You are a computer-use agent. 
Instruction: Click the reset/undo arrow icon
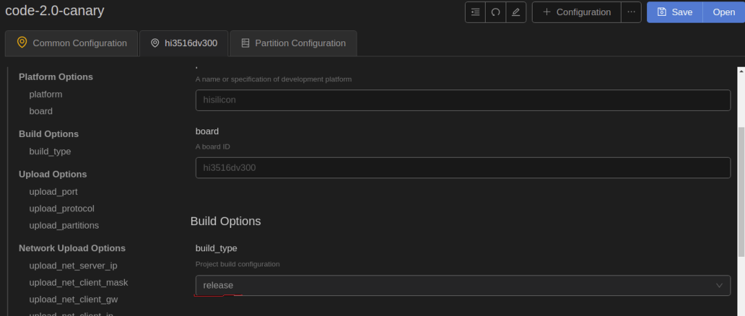coord(495,12)
